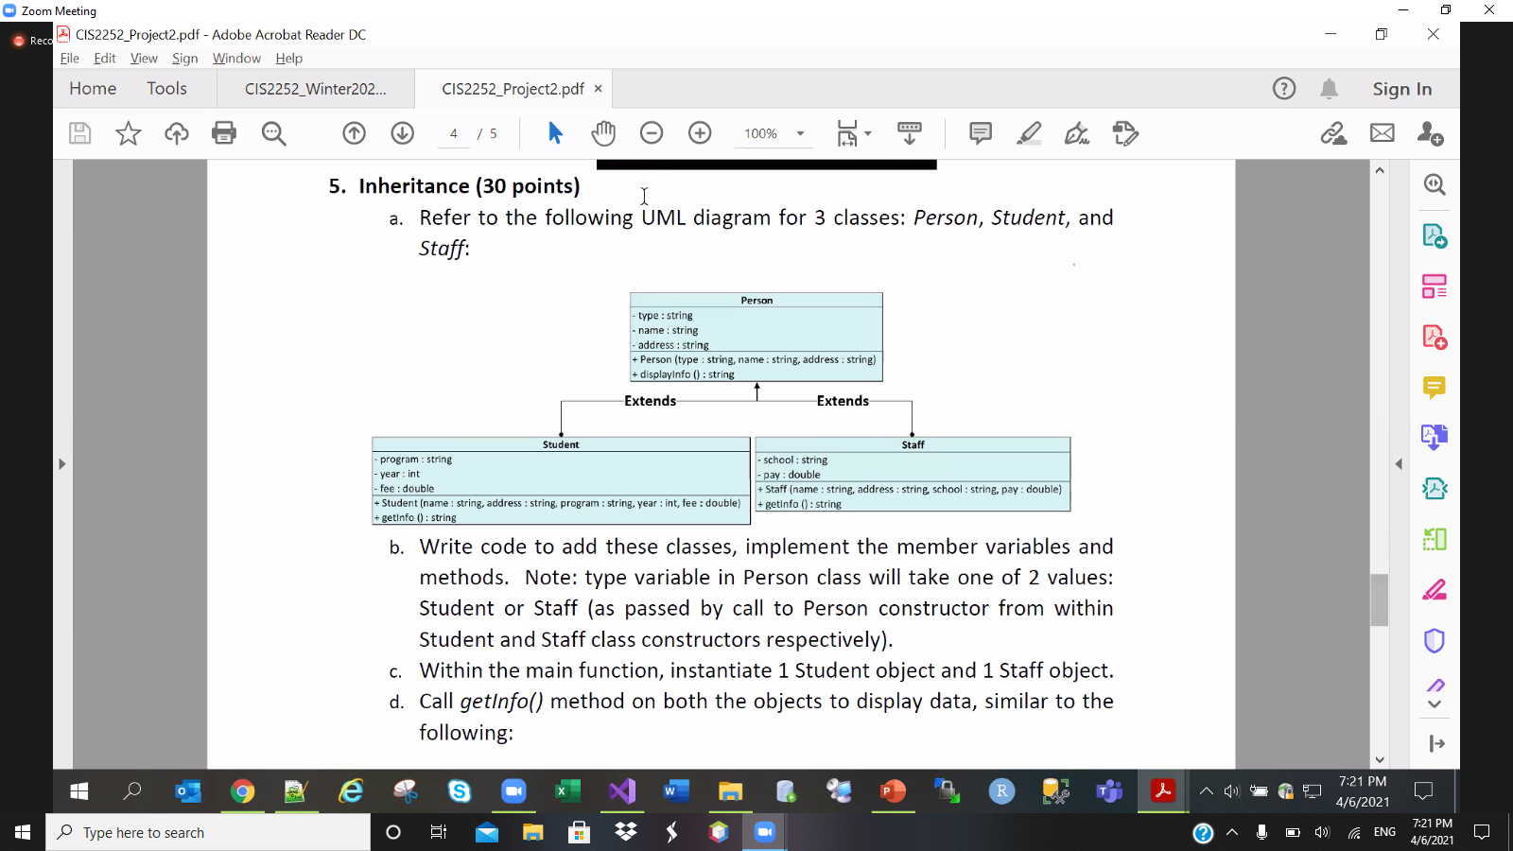Viewport: 1513px width, 851px height.
Task: Add a sticky note comment
Action: 980,133
